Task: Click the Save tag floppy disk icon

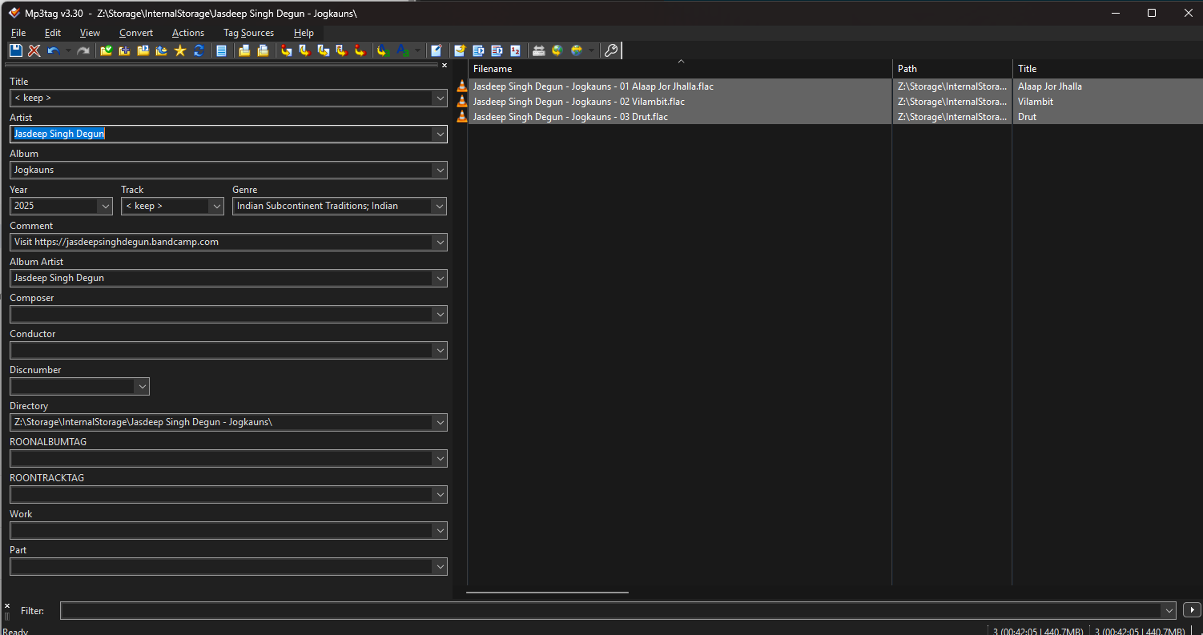Action: [x=16, y=50]
